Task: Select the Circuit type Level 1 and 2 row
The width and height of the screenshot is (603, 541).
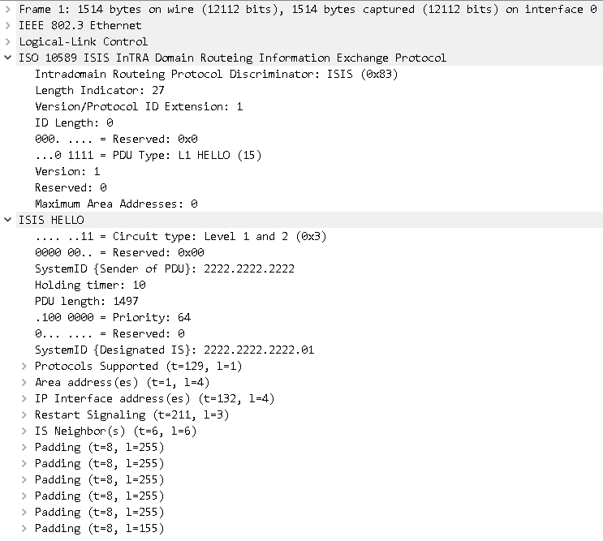Action: (169, 236)
